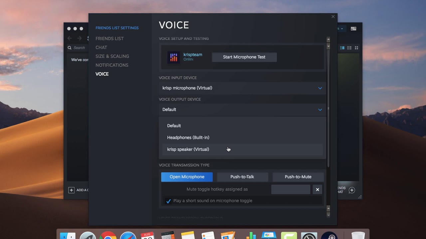The image size is (426, 239).
Task: Open Notifications settings section
Action: point(112,65)
